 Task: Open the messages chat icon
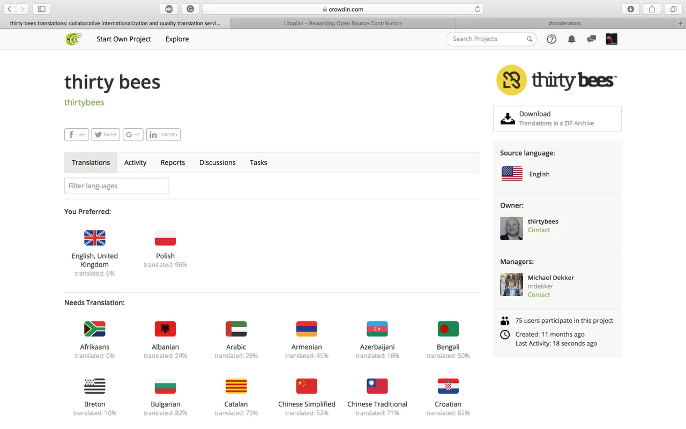[x=592, y=39]
